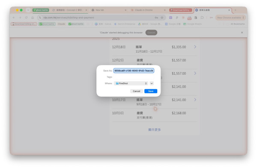Viewport: 257px width, 168px height.
Task: Open the 'Claude' bookmark in bookmarks bar
Action: pyautogui.click(x=61, y=24)
